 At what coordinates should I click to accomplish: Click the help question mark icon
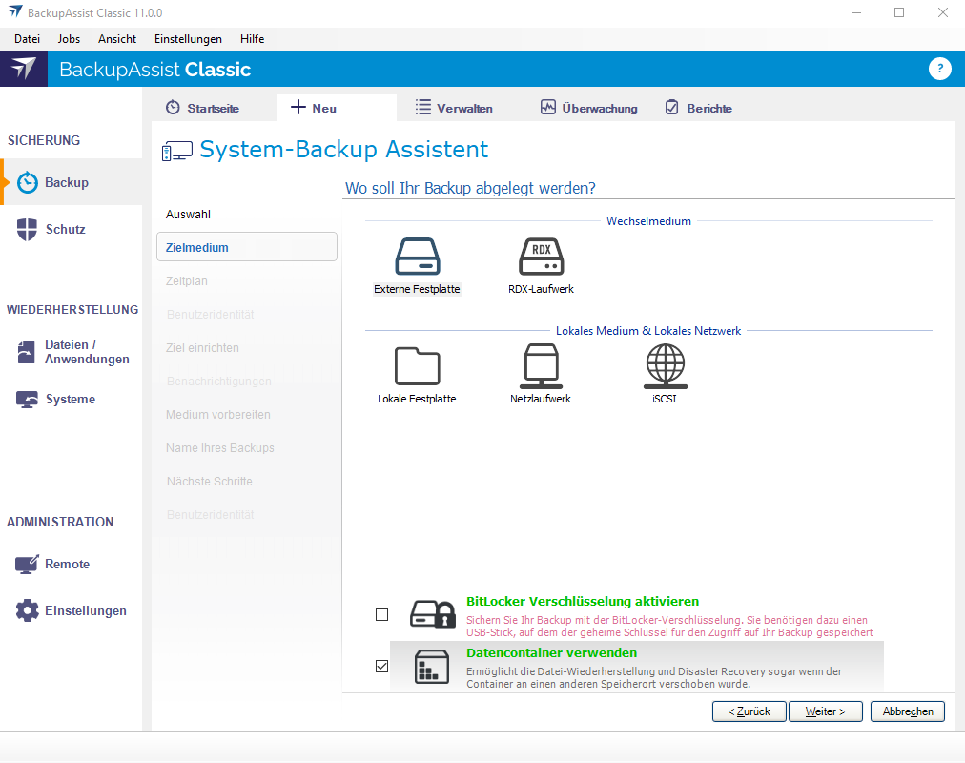pos(939,69)
